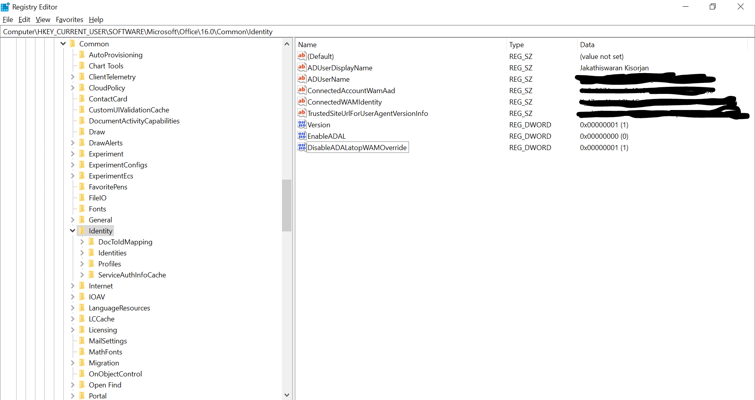This screenshot has height=400, width=755.
Task: Click the string icon next to ADUserName
Action: [x=302, y=79]
